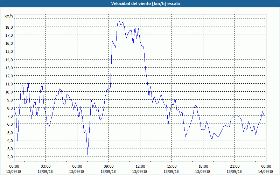
Task: Click the 17,0 y-axis value
Action: pyautogui.click(x=9, y=35)
